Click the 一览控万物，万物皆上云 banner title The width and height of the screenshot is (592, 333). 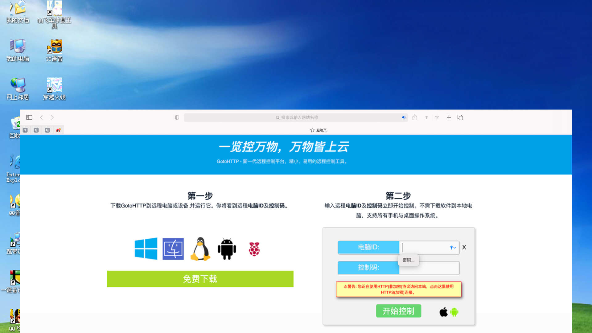pyautogui.click(x=284, y=147)
